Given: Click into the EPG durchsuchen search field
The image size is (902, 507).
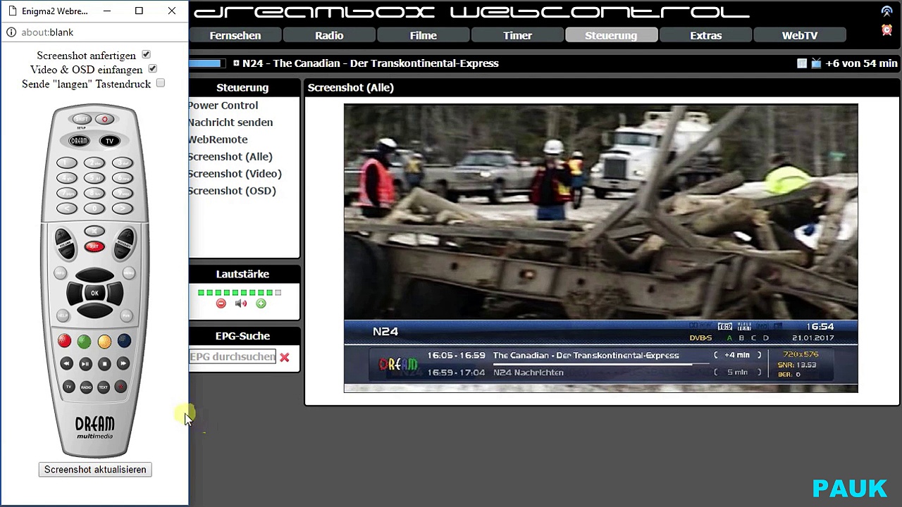Looking at the screenshot, I should 232,357.
